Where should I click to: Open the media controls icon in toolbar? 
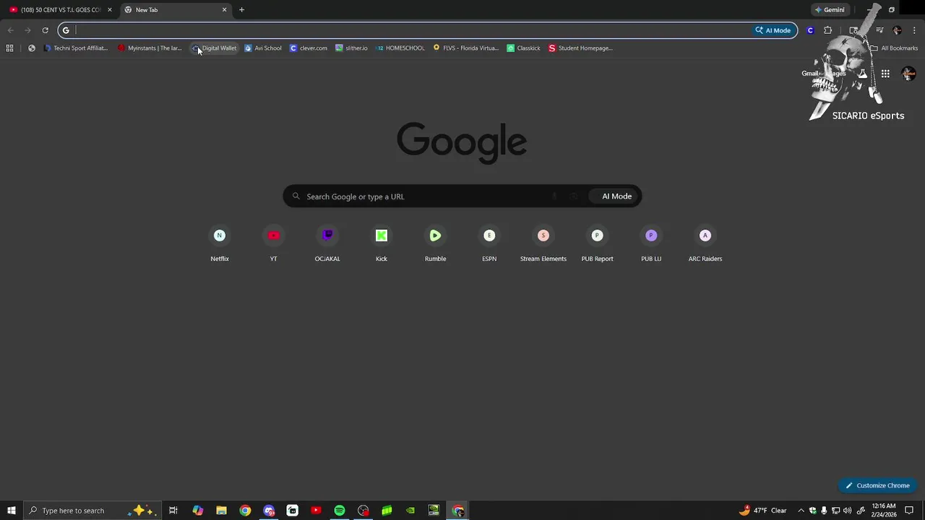point(879,30)
